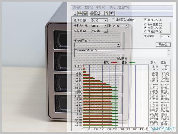The height and width of the screenshot is (134, 178).
Task: Open the 驱动器 drive dropdown [-j-]
Action: click(99, 20)
